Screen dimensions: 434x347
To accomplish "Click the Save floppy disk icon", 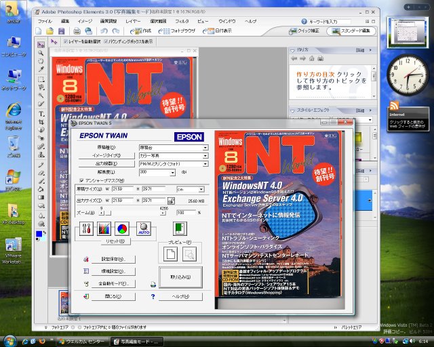I will 62,31.
